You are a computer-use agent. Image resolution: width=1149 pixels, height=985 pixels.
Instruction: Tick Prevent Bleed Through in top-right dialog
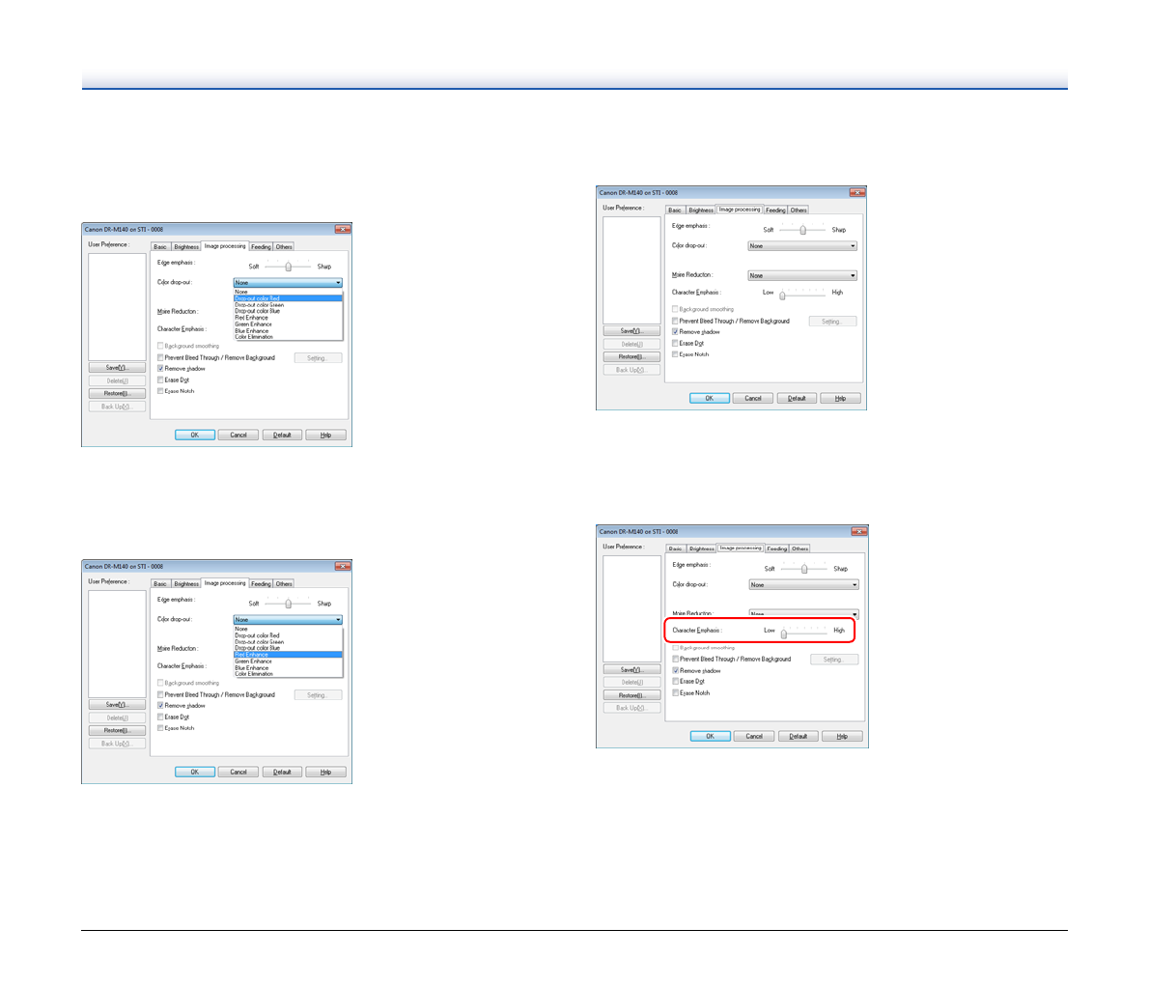(676, 321)
